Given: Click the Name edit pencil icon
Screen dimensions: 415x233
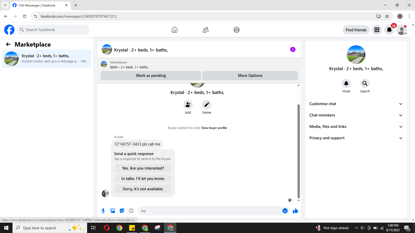Looking at the screenshot, I should (x=207, y=105).
